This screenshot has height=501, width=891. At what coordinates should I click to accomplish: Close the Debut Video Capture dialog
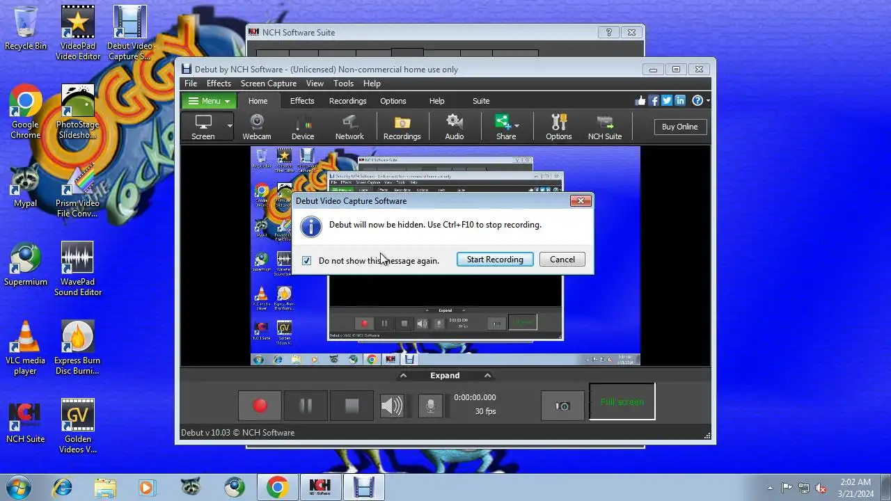(x=581, y=201)
